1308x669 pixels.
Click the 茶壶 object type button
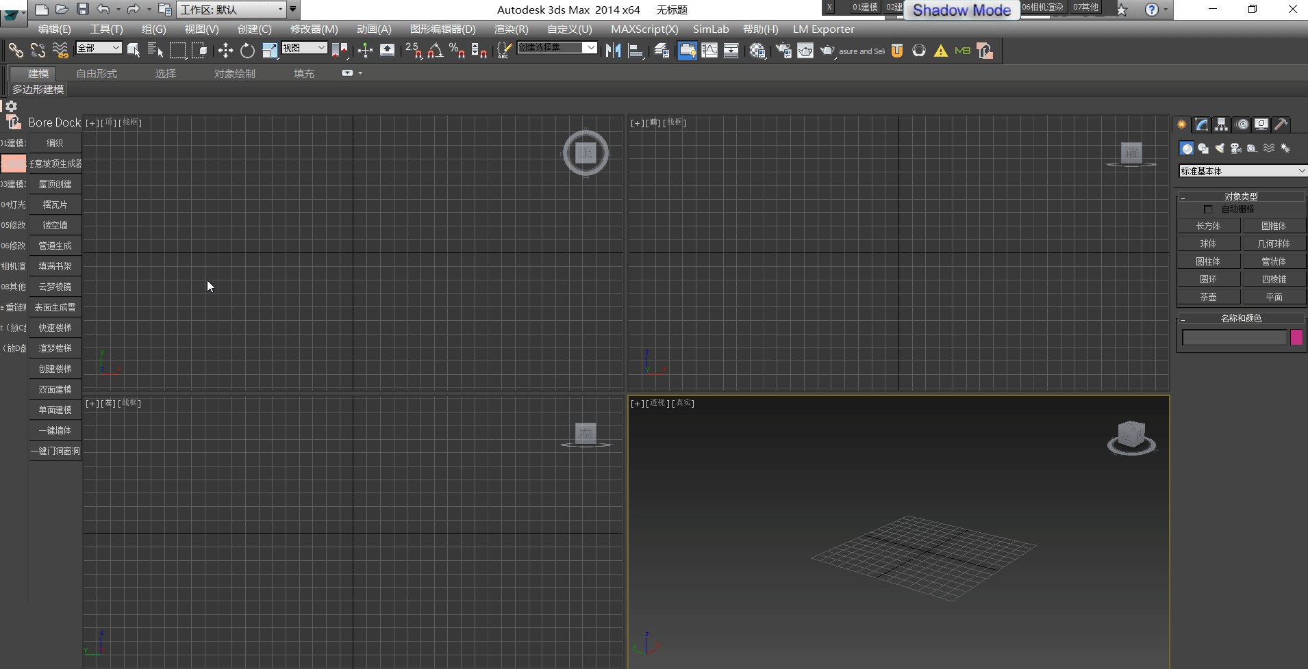[1209, 296]
